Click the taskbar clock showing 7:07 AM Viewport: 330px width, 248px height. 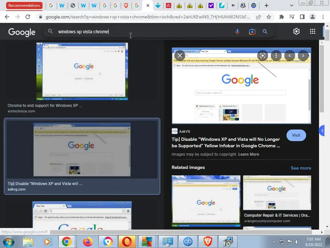314,242
